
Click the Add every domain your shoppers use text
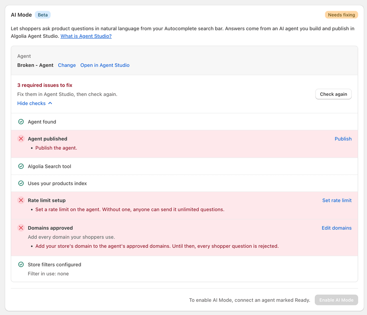[x=71, y=237]
